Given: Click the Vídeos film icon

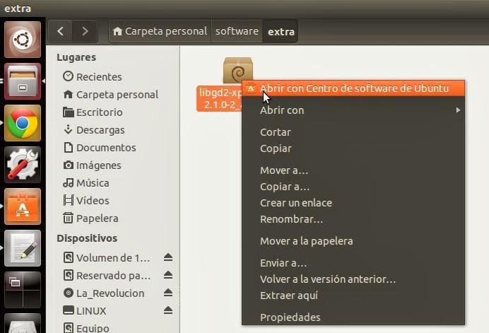Looking at the screenshot, I should [x=68, y=200].
